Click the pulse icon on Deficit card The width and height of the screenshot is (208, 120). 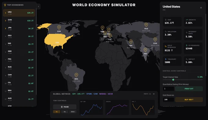point(187,59)
